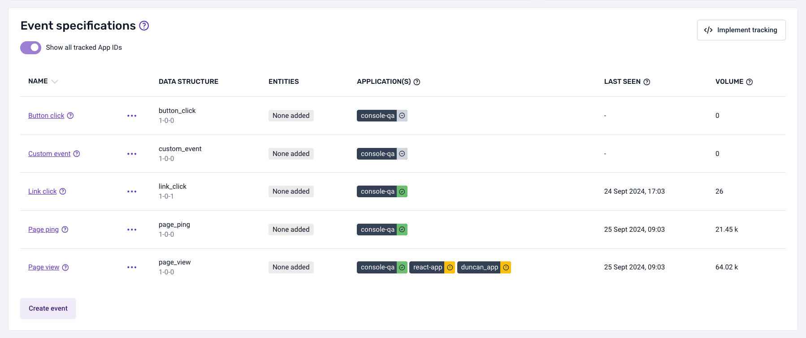Click Create event button
This screenshot has width=806, height=338.
click(48, 308)
